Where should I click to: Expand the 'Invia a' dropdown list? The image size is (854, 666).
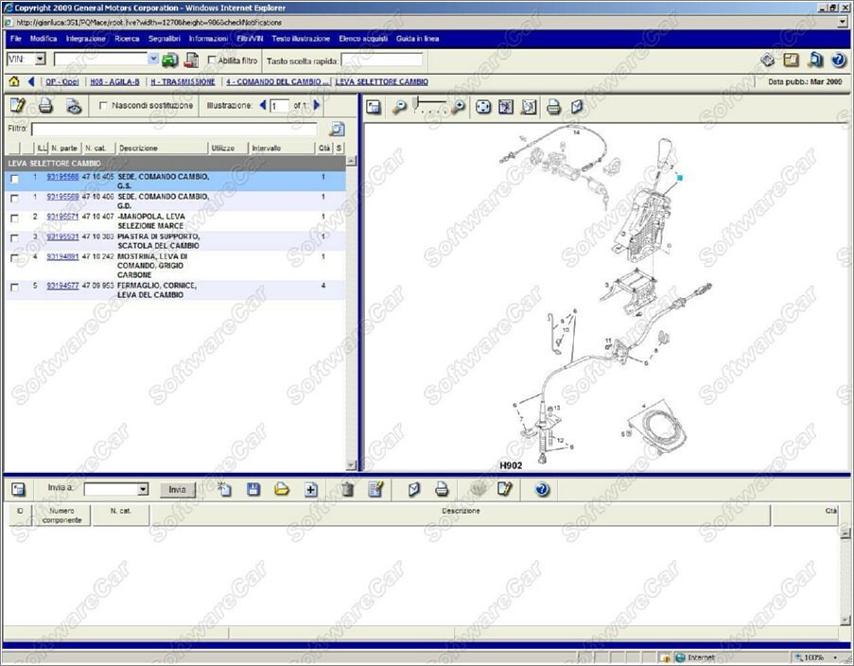143,490
